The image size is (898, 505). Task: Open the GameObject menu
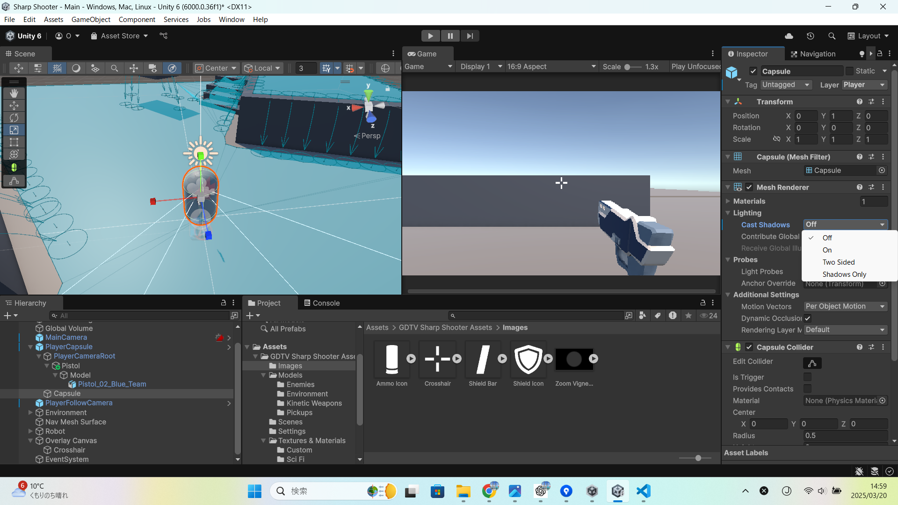click(91, 19)
